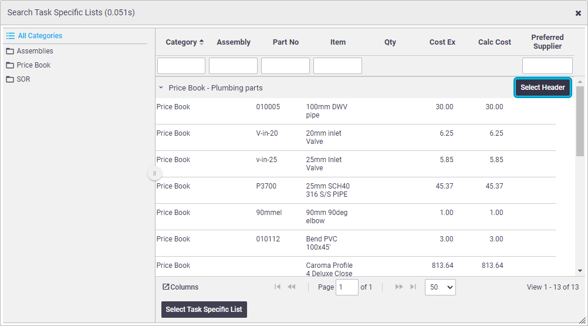Click the 6.25 Cost Ex value
Image resolution: width=588 pixels, height=326 pixels.
click(446, 133)
